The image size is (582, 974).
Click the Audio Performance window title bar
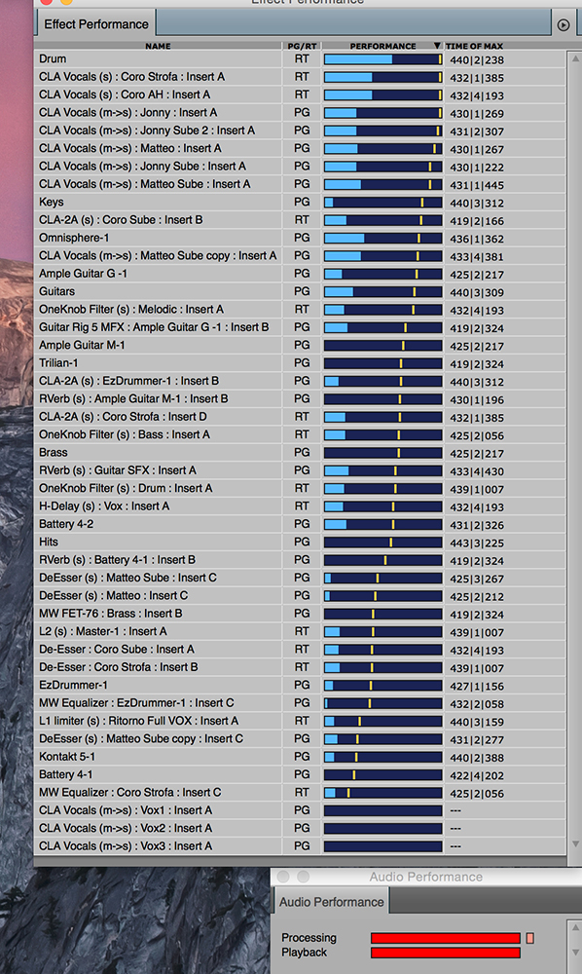tap(426, 877)
